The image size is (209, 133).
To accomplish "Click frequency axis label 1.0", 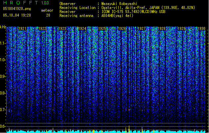I will (x=3, y=60).
